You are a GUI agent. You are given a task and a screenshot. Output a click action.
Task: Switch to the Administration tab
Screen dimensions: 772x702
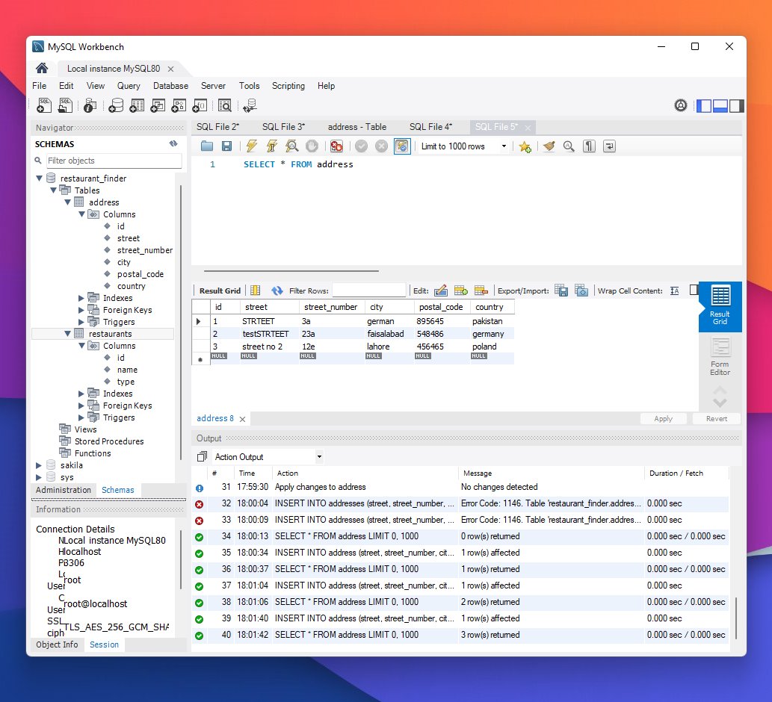coord(64,490)
